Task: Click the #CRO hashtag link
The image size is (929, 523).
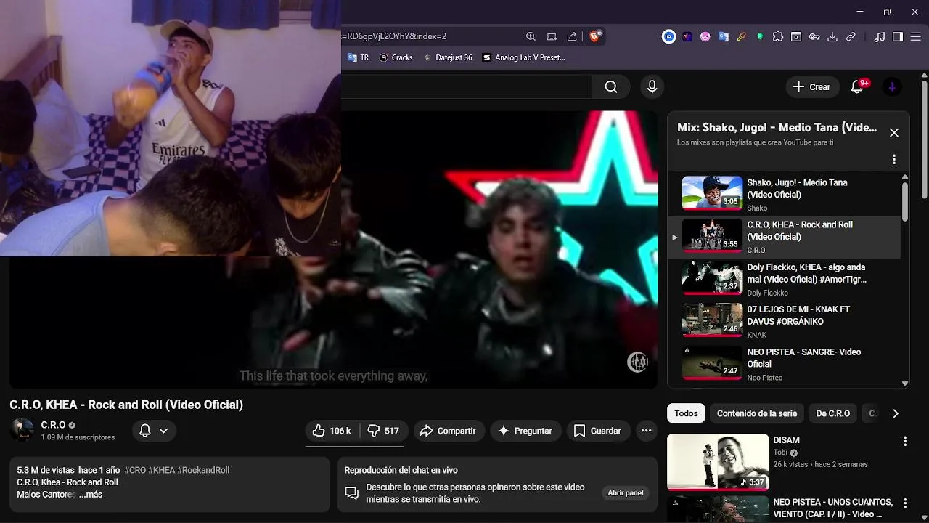Action: 135,470
